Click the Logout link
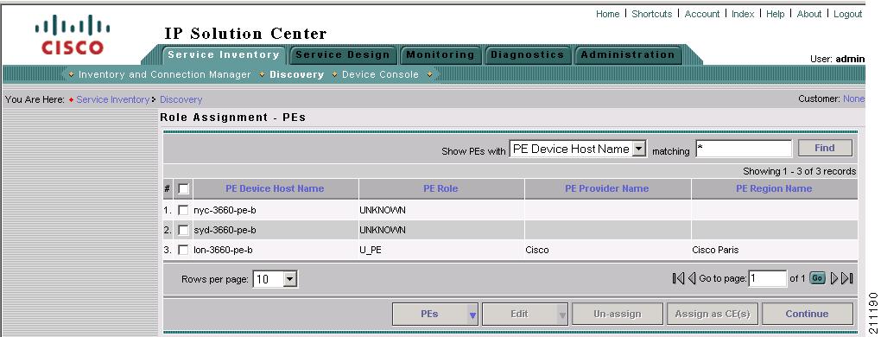The width and height of the screenshot is (881, 337). point(848,14)
